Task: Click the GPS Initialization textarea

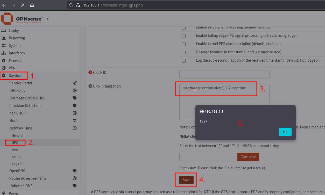Action: click(x=224, y=102)
